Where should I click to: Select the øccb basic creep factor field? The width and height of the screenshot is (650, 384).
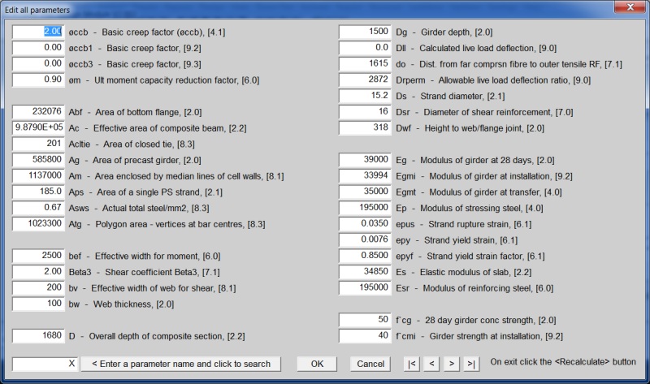38,32
